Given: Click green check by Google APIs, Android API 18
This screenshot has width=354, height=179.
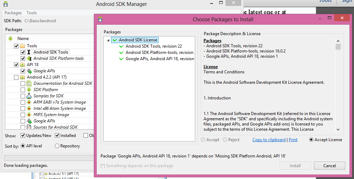Looking at the screenshot, I should click(x=121, y=59).
